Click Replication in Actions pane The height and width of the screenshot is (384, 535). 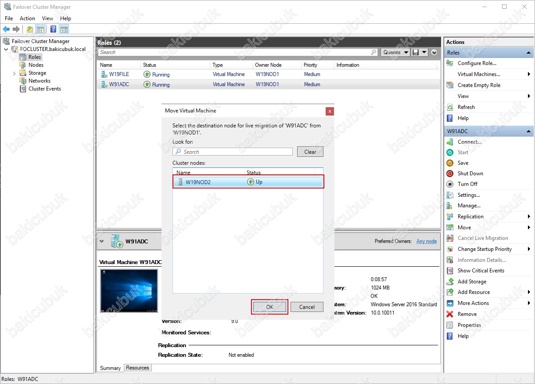(x=470, y=217)
